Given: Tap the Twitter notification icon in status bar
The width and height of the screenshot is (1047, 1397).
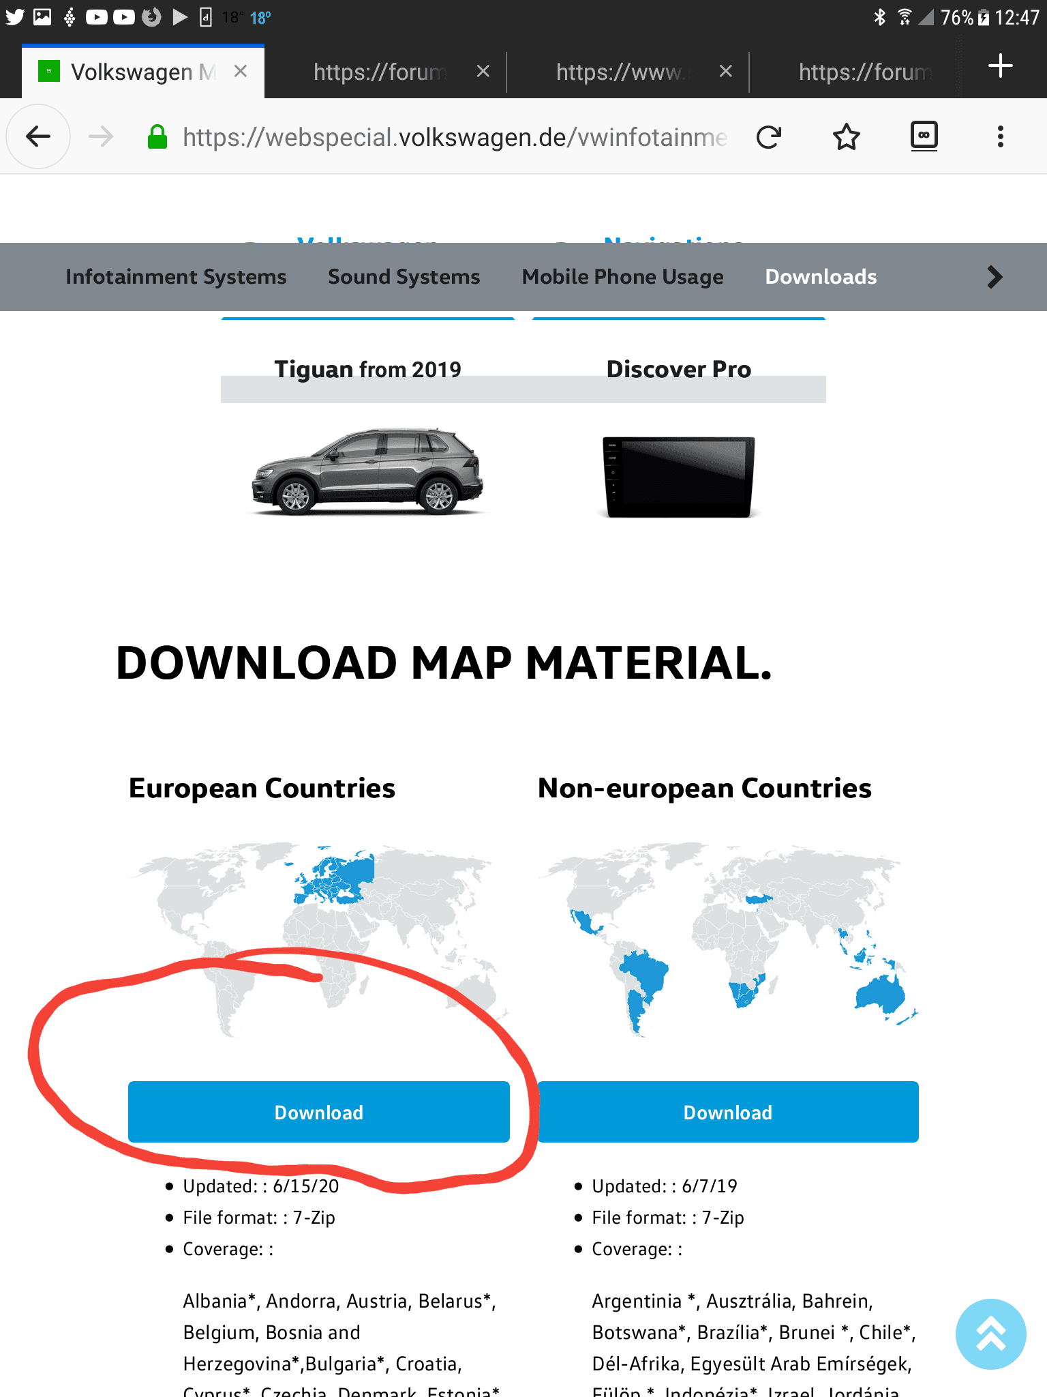Looking at the screenshot, I should (x=15, y=17).
